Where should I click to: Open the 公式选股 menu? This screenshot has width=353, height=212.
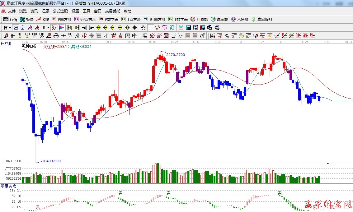[x=60, y=11]
